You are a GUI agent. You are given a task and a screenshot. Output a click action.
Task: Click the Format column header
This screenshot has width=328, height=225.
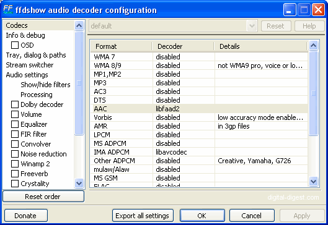pos(122,46)
